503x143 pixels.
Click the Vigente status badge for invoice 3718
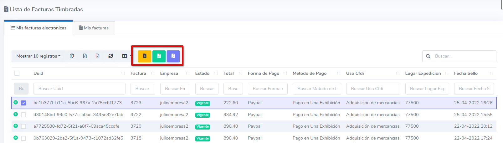point(203,138)
